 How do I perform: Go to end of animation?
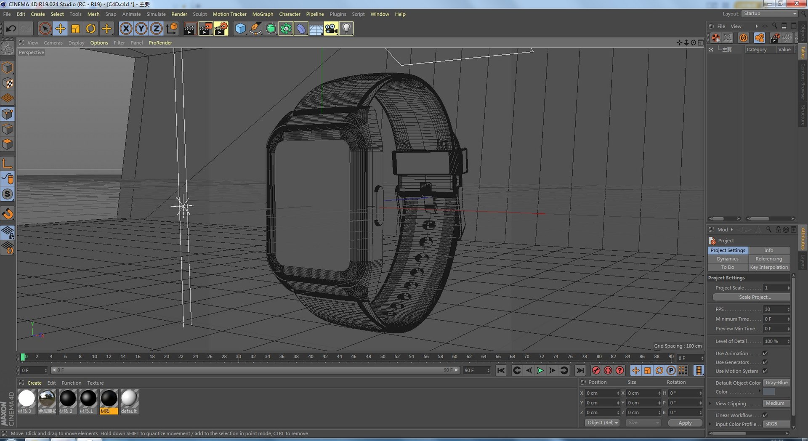[x=580, y=370]
